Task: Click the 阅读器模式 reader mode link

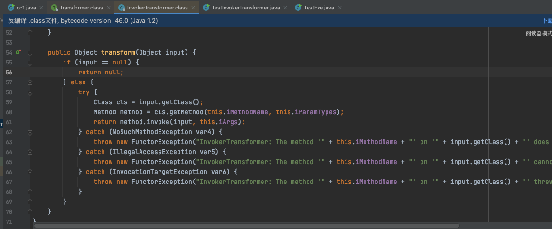Action: click(539, 33)
